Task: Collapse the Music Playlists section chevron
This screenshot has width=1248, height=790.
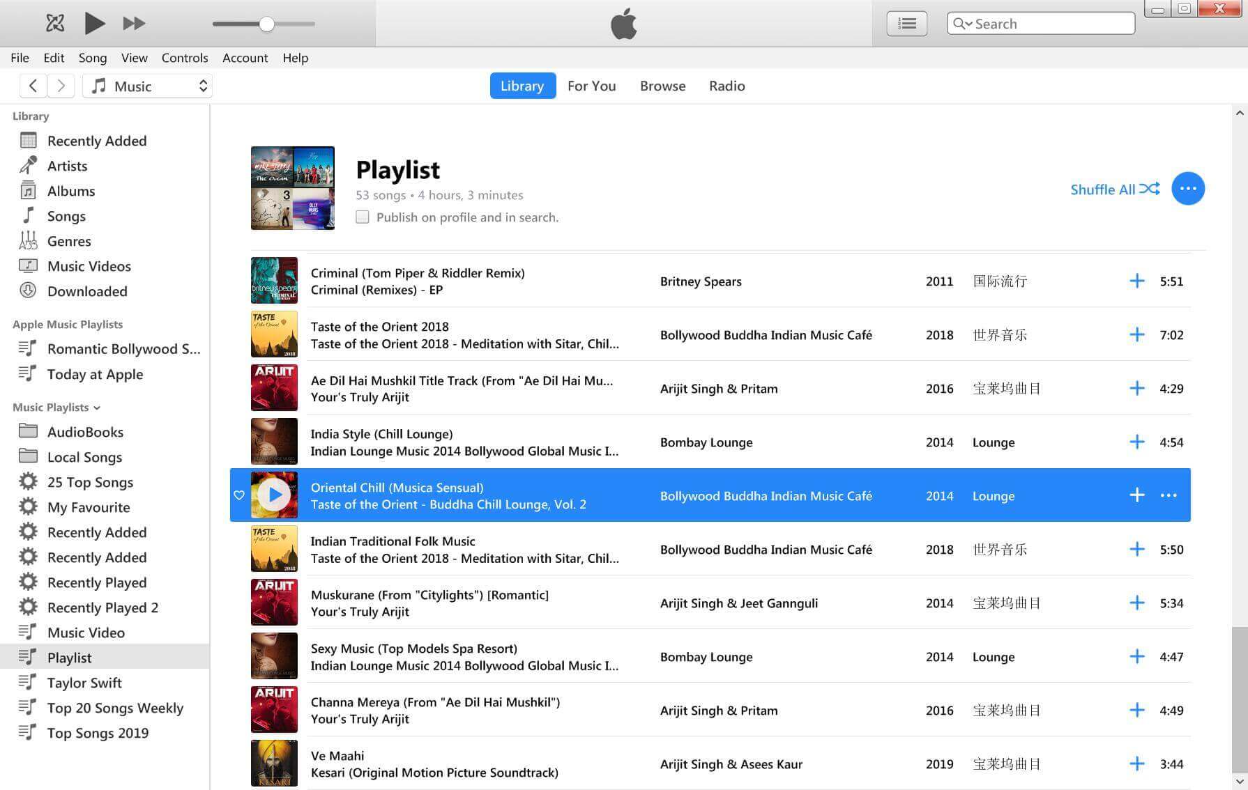Action: [97, 408]
